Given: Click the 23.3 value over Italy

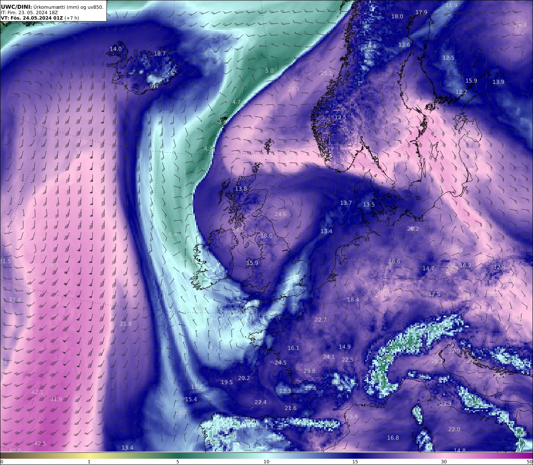Looking at the screenshot, I should 446,404.
